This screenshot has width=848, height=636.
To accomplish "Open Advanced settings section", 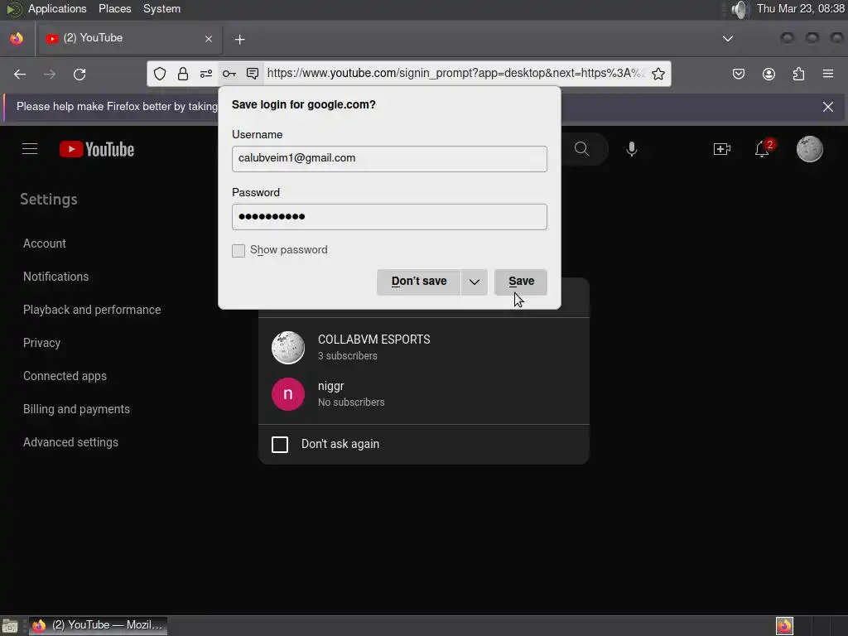I will 70,442.
